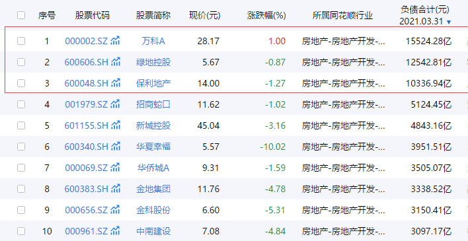Open chart icon beside 000002.SZ
Viewport: 468px width, 241px height.
click(115, 40)
